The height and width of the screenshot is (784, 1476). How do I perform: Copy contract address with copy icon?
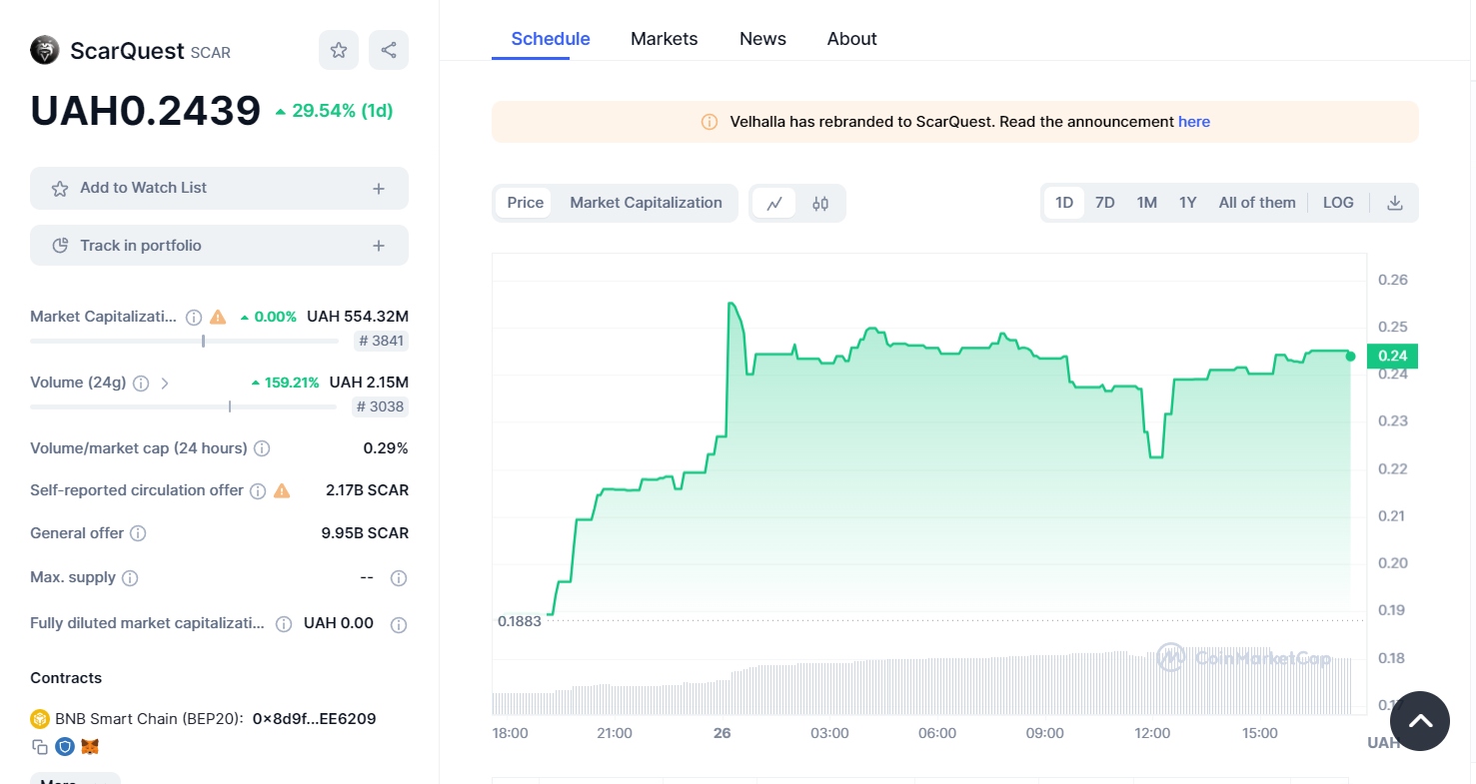tap(40, 746)
